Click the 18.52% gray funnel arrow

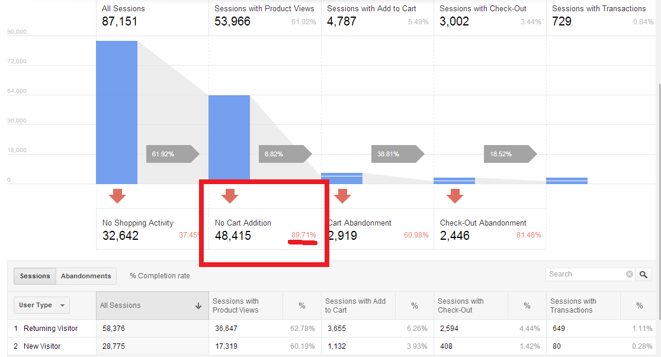click(x=509, y=154)
